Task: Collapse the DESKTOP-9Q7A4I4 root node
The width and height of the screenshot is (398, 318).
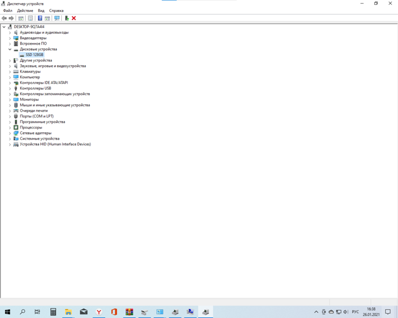Action: 4,27
